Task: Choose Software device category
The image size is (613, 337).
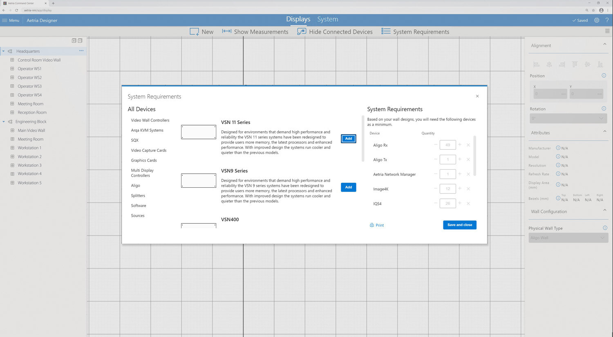Action: 138,206
